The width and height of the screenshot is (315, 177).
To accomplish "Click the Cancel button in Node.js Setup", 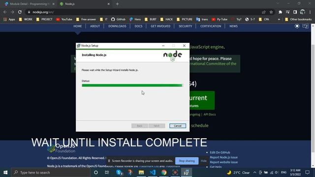I will (178, 126).
